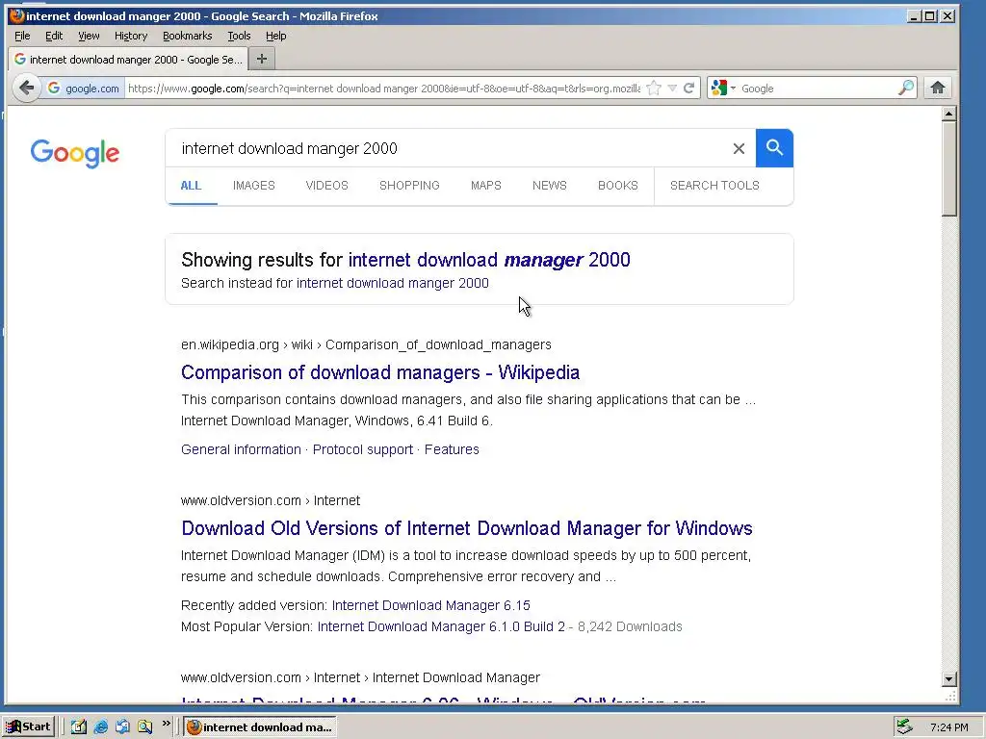Viewport: 986px width, 739px height.
Task: Click the search bar magnifier icon
Action: point(905,88)
